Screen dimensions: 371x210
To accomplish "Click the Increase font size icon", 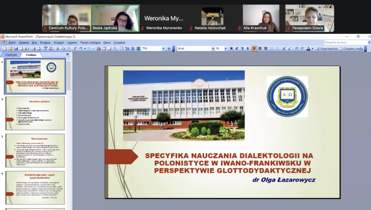I will pyautogui.click(x=284, y=49).
